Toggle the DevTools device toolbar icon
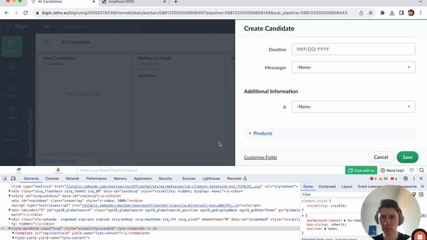 (13, 179)
